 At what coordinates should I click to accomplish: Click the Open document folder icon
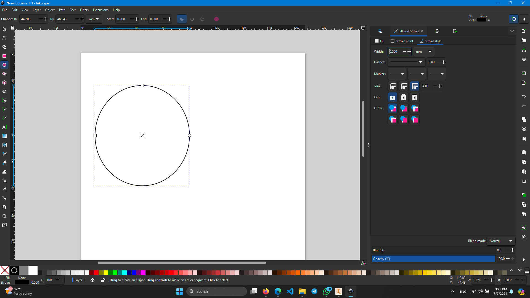(524, 41)
